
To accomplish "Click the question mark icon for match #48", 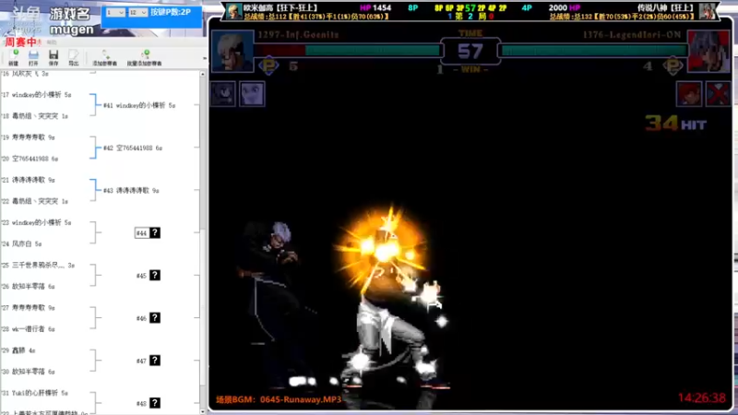I will (x=155, y=403).
